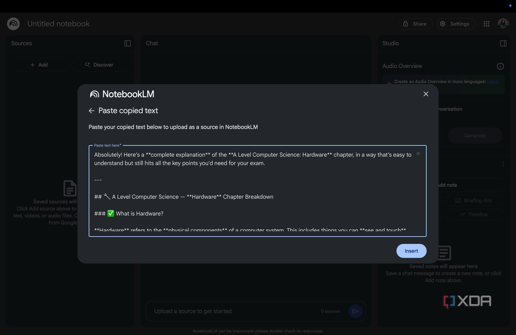Click Discover sources button
Screen dimensions: 516x335
99,65
